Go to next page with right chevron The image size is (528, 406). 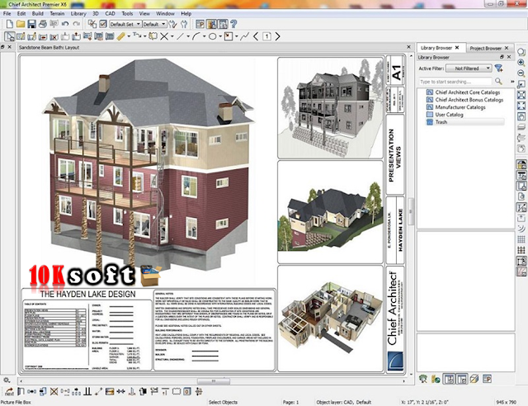click(x=277, y=36)
